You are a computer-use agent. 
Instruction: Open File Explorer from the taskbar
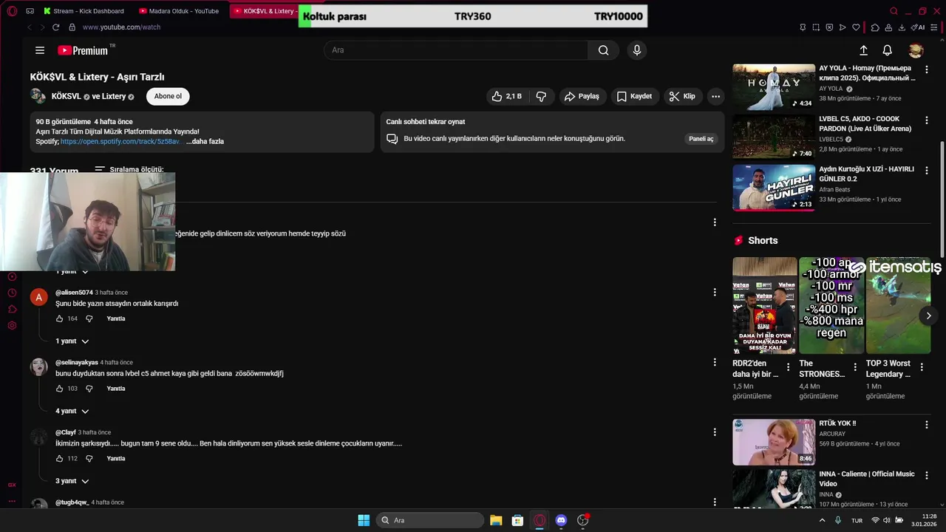pos(496,520)
